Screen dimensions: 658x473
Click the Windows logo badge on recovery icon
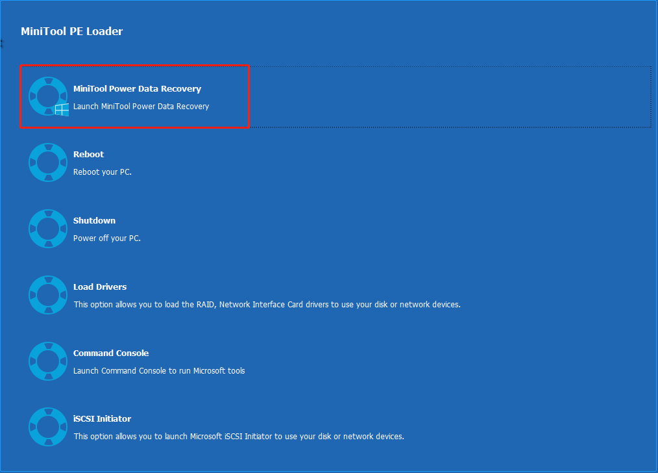point(62,110)
